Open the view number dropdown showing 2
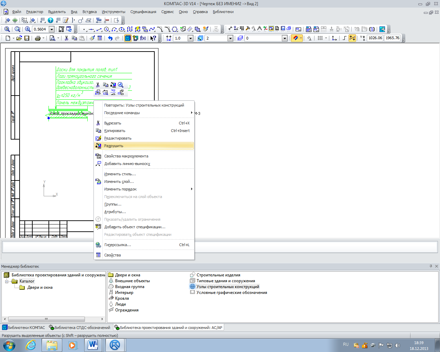 pos(230,38)
